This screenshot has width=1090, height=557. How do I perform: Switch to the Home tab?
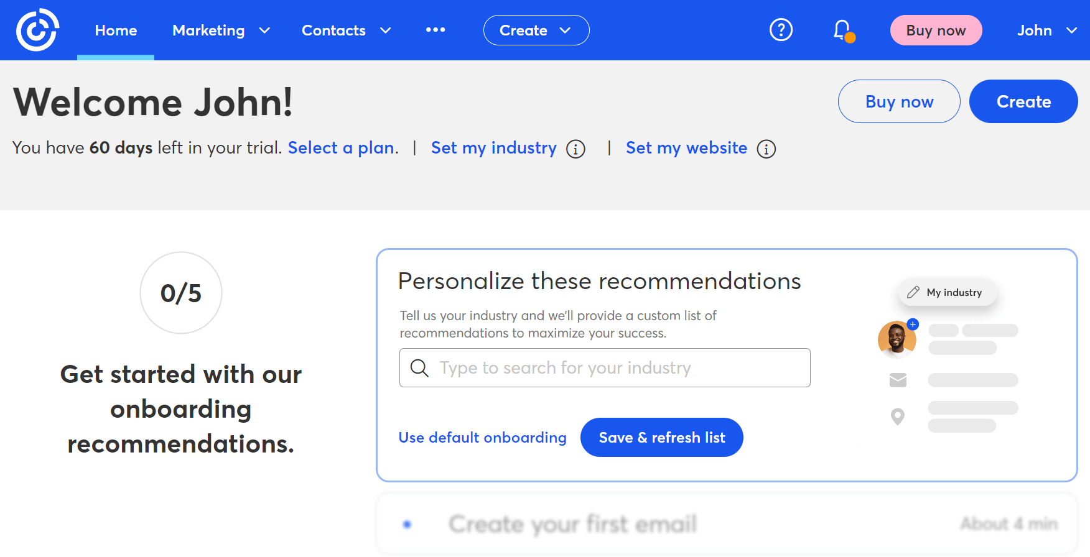(115, 30)
